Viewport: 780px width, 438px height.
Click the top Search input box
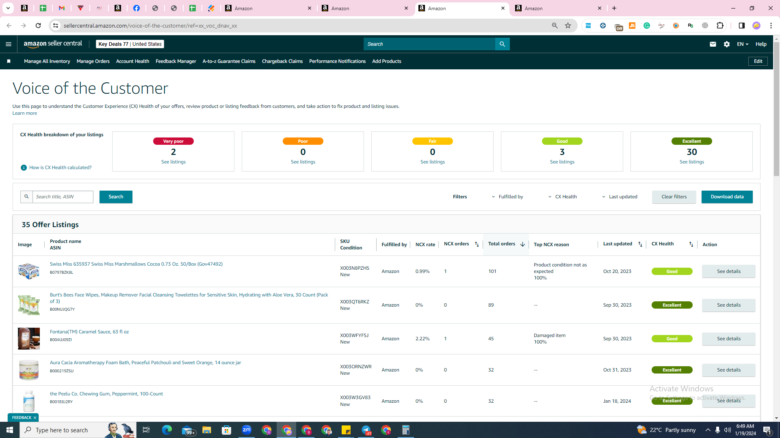pos(429,44)
